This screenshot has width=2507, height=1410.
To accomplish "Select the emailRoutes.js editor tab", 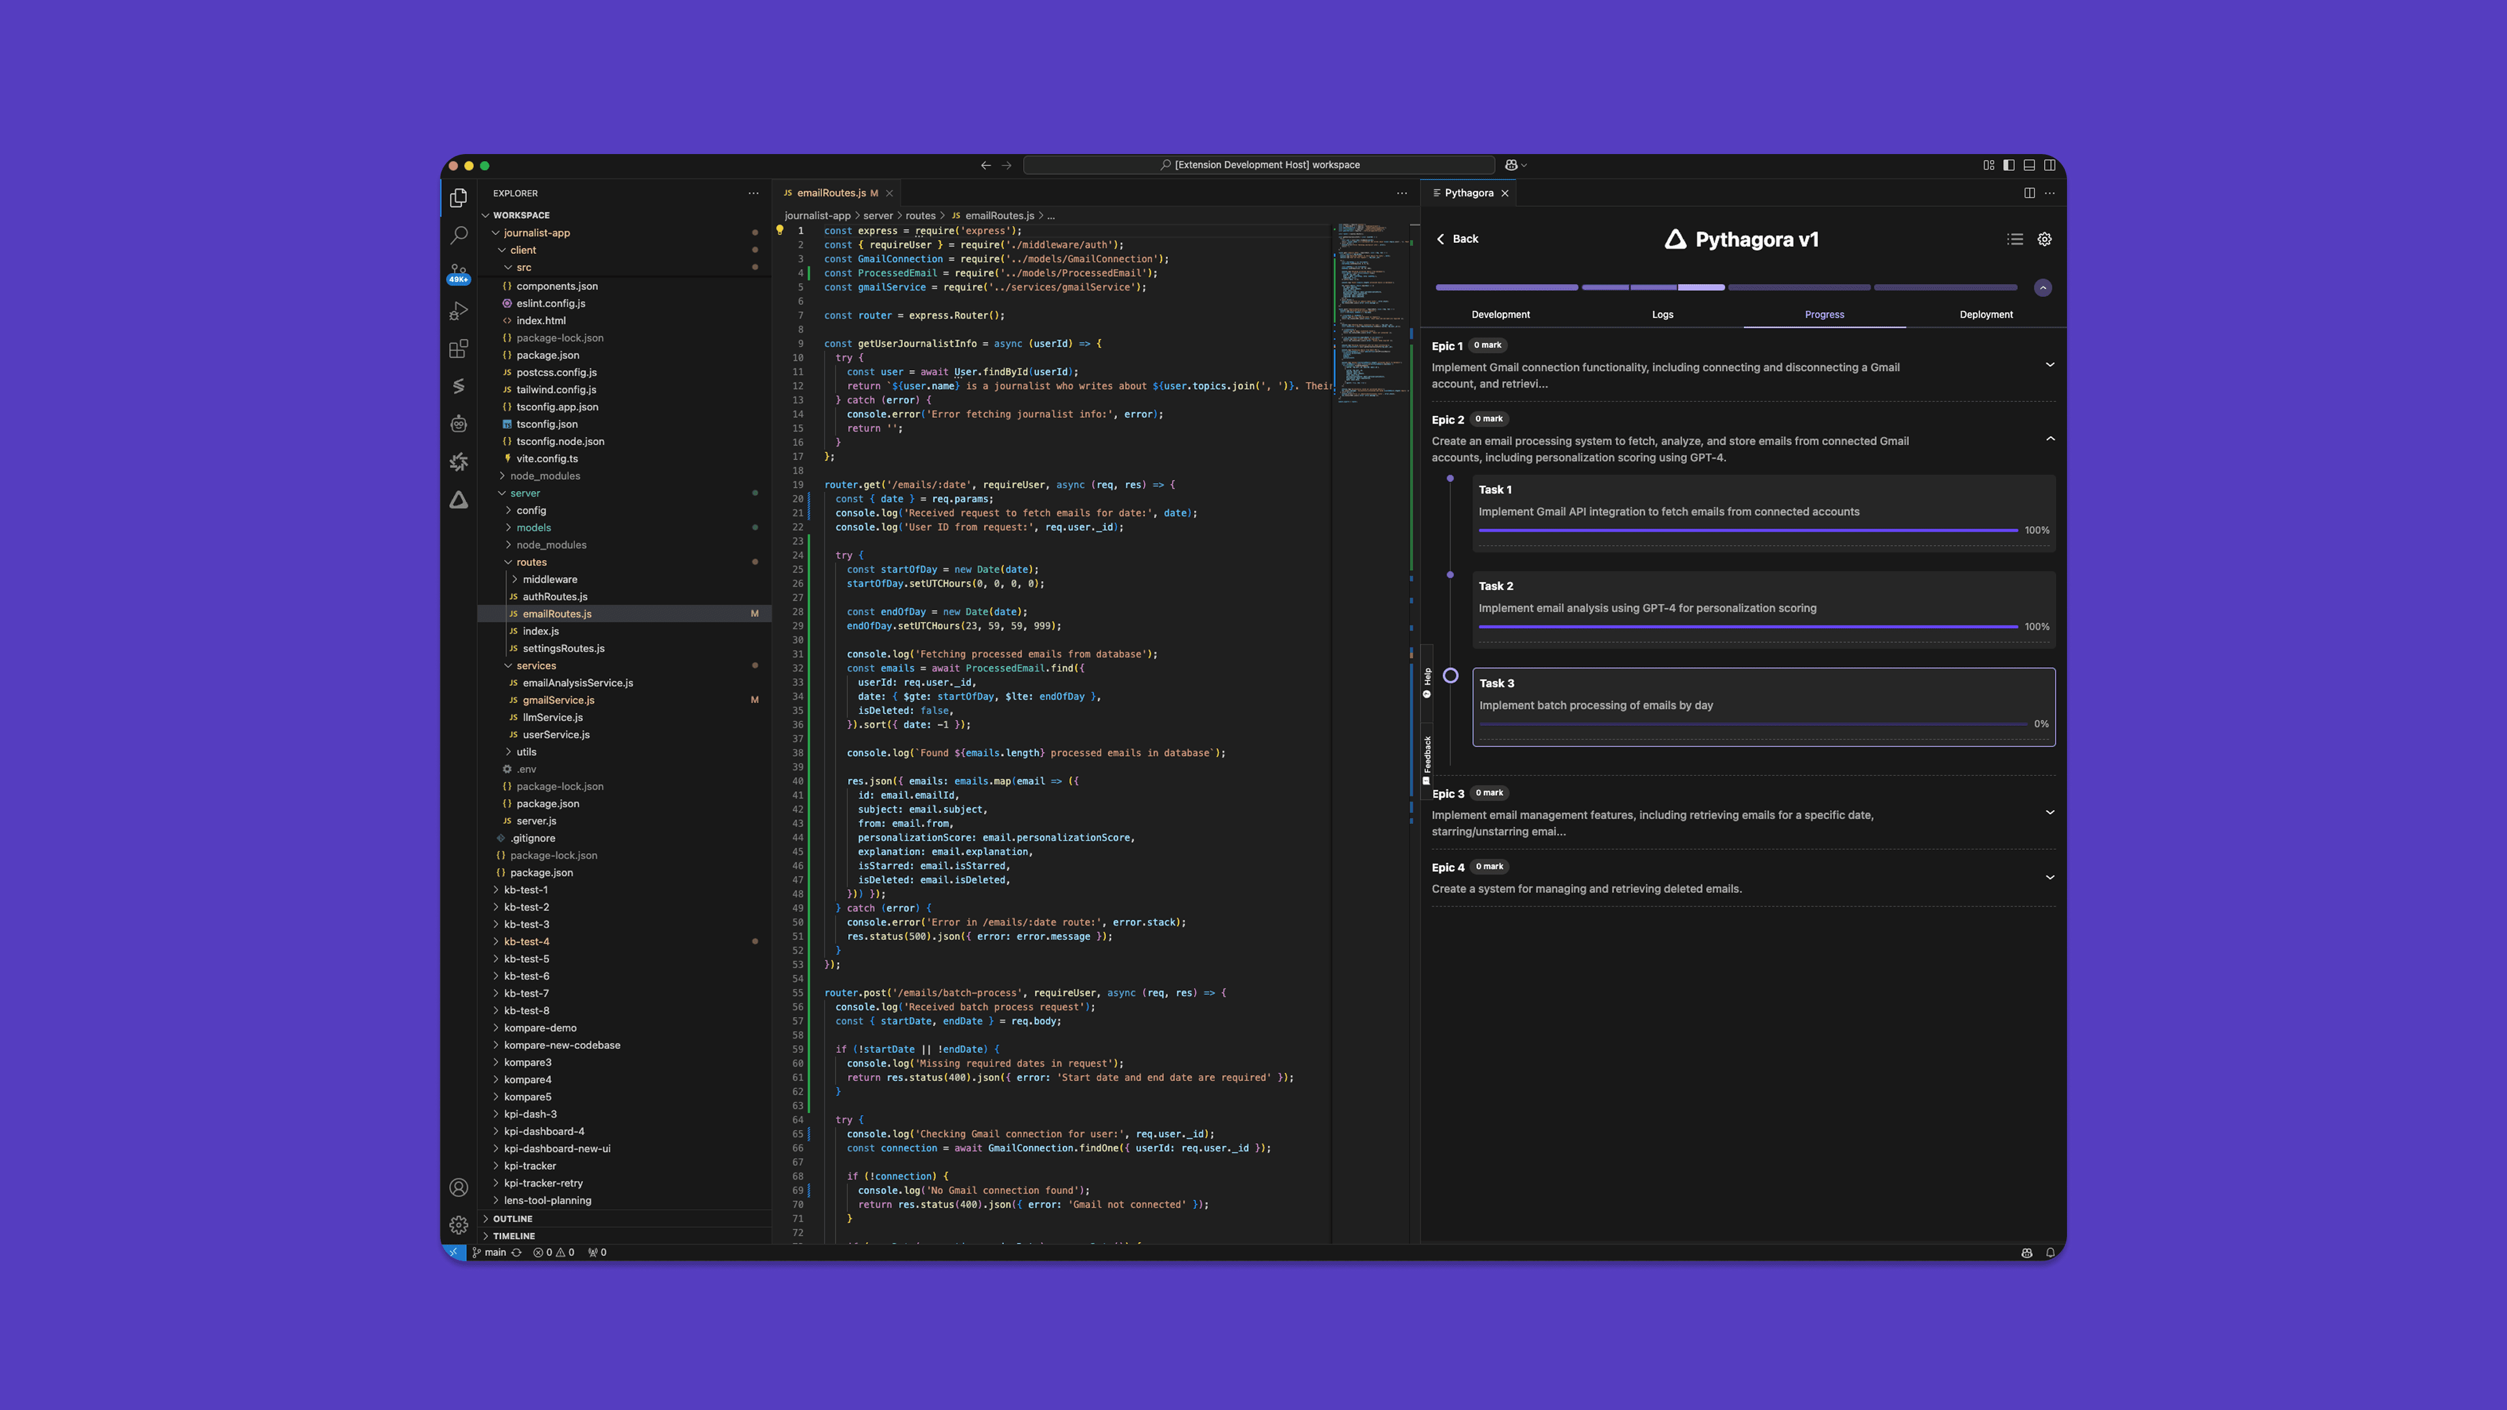I will tap(835, 193).
